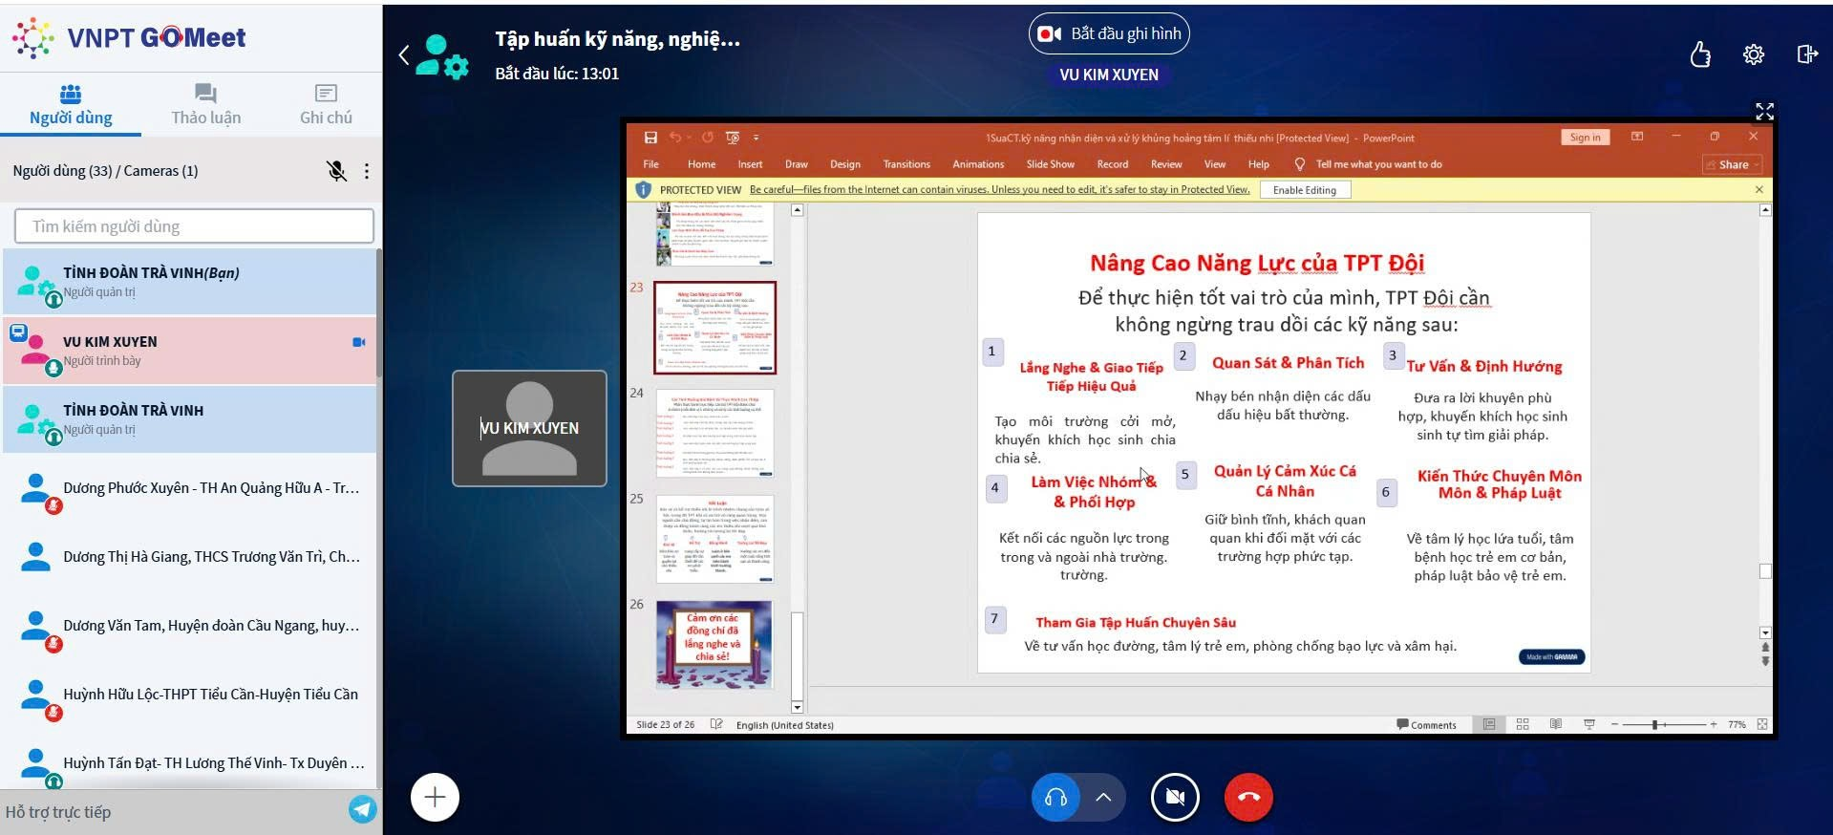
Task: Toggle the camera off button
Action: pos(1175,797)
